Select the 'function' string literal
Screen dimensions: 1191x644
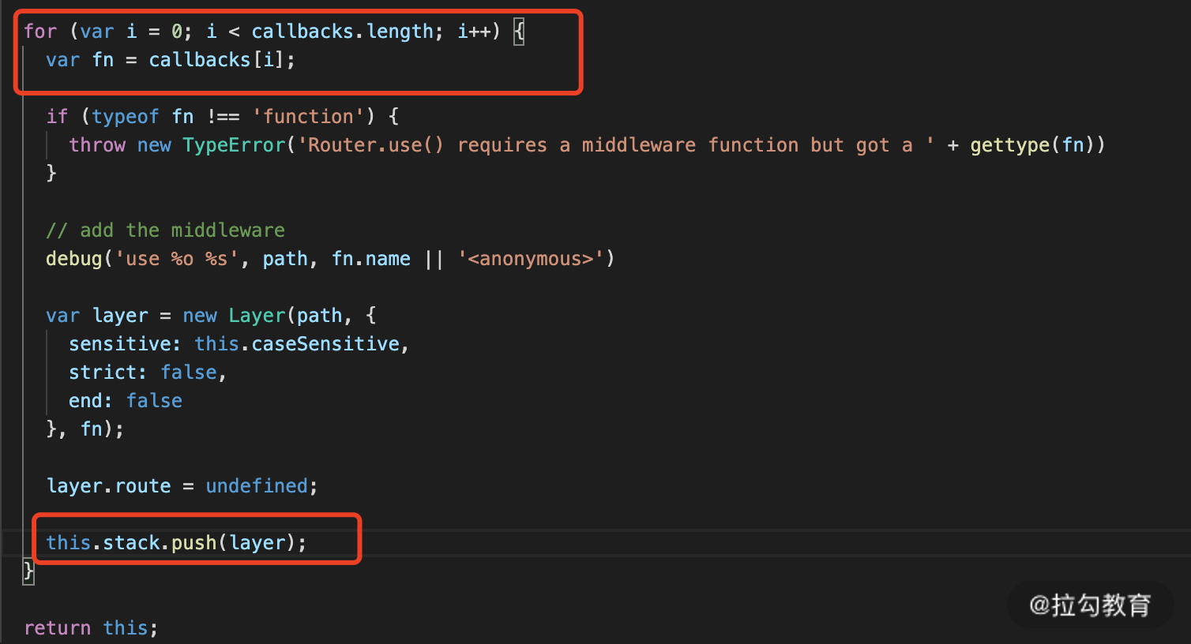[x=308, y=117]
